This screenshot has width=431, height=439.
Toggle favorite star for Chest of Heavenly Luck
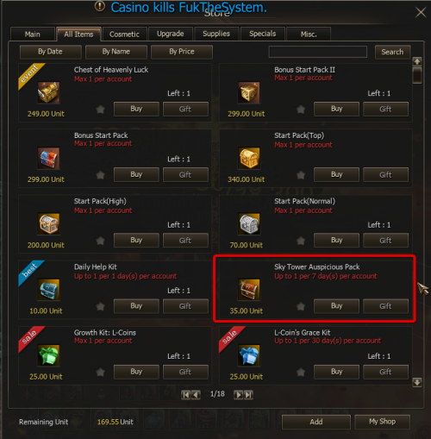point(100,110)
